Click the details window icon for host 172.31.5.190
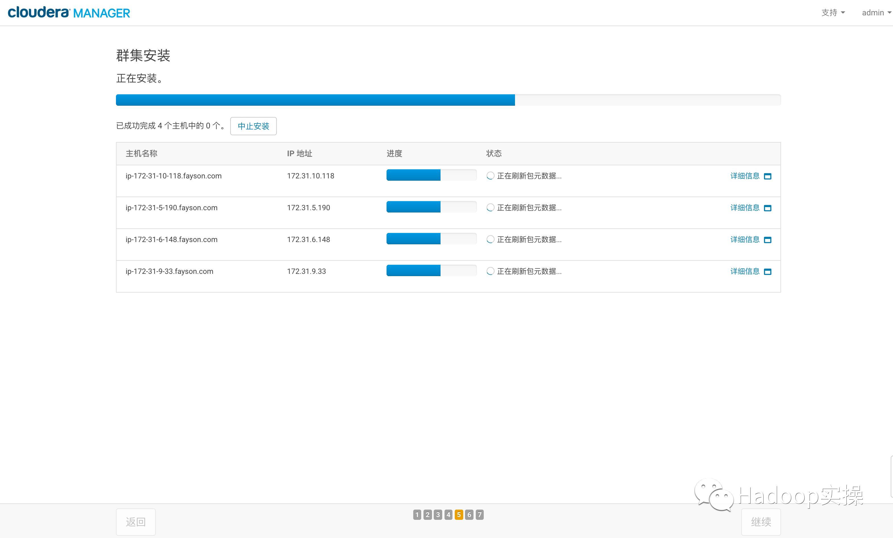 (x=767, y=208)
